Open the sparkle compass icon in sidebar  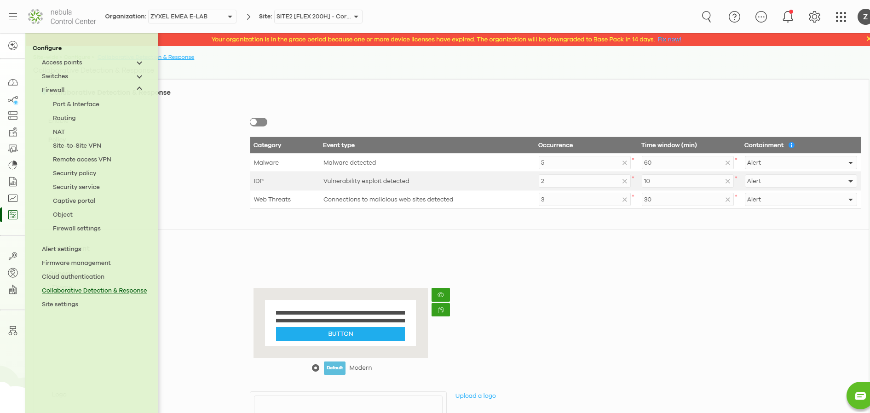[x=13, y=46]
